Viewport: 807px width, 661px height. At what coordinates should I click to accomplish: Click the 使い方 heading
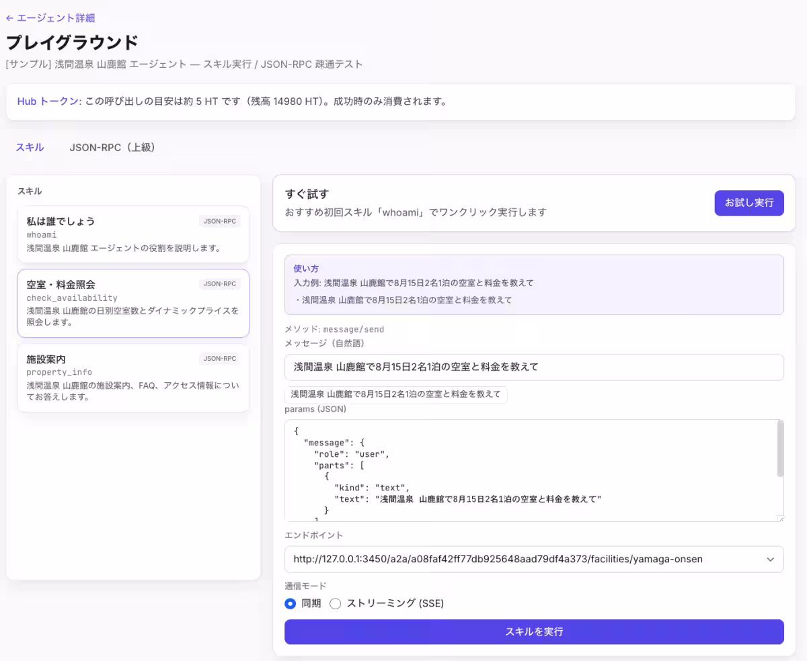click(306, 268)
